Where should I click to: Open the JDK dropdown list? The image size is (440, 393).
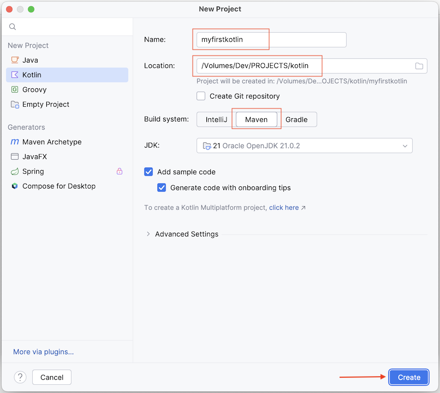(305, 146)
